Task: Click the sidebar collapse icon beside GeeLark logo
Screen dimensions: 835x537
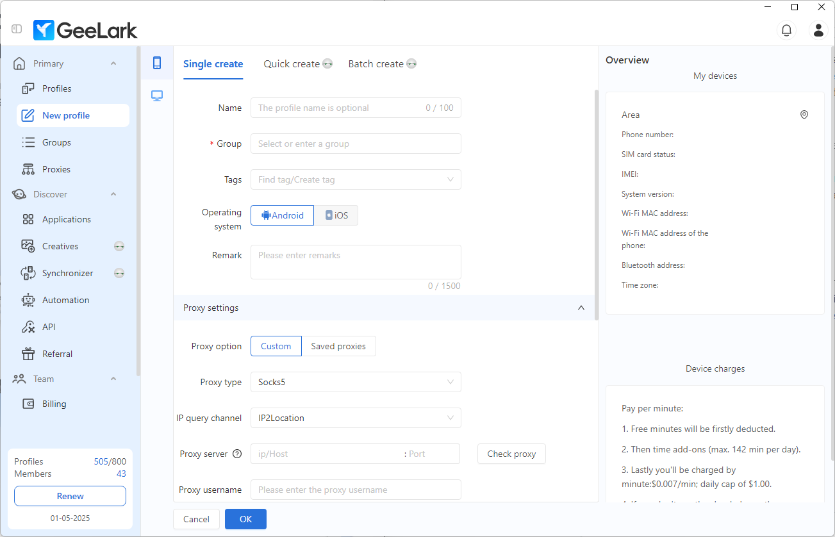Action: 17,29
